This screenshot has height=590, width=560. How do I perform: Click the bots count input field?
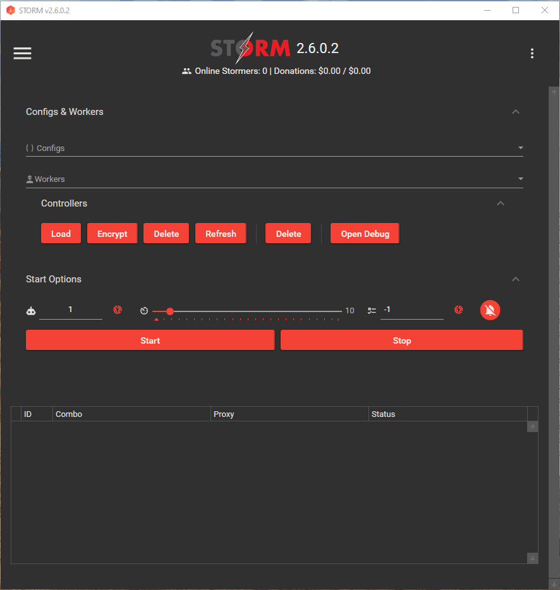(x=71, y=310)
